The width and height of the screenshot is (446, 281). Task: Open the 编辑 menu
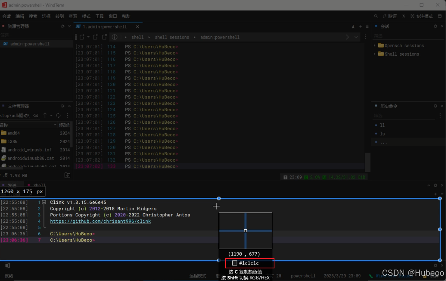[x=20, y=16]
